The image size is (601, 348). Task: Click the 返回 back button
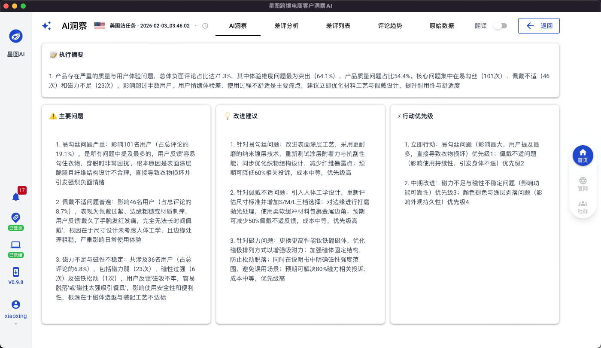539,26
